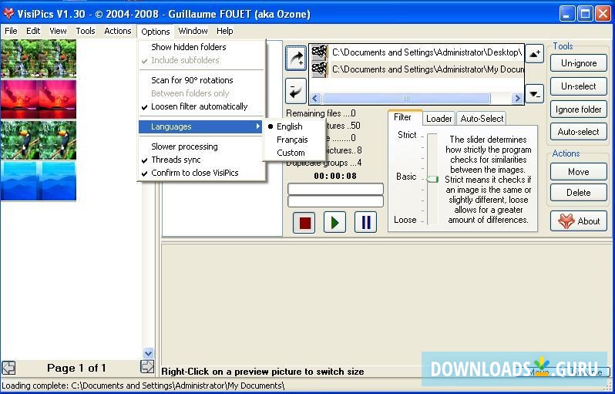Screen dimensions: 615x394
Task: Click the Un-select button
Action: tap(579, 86)
